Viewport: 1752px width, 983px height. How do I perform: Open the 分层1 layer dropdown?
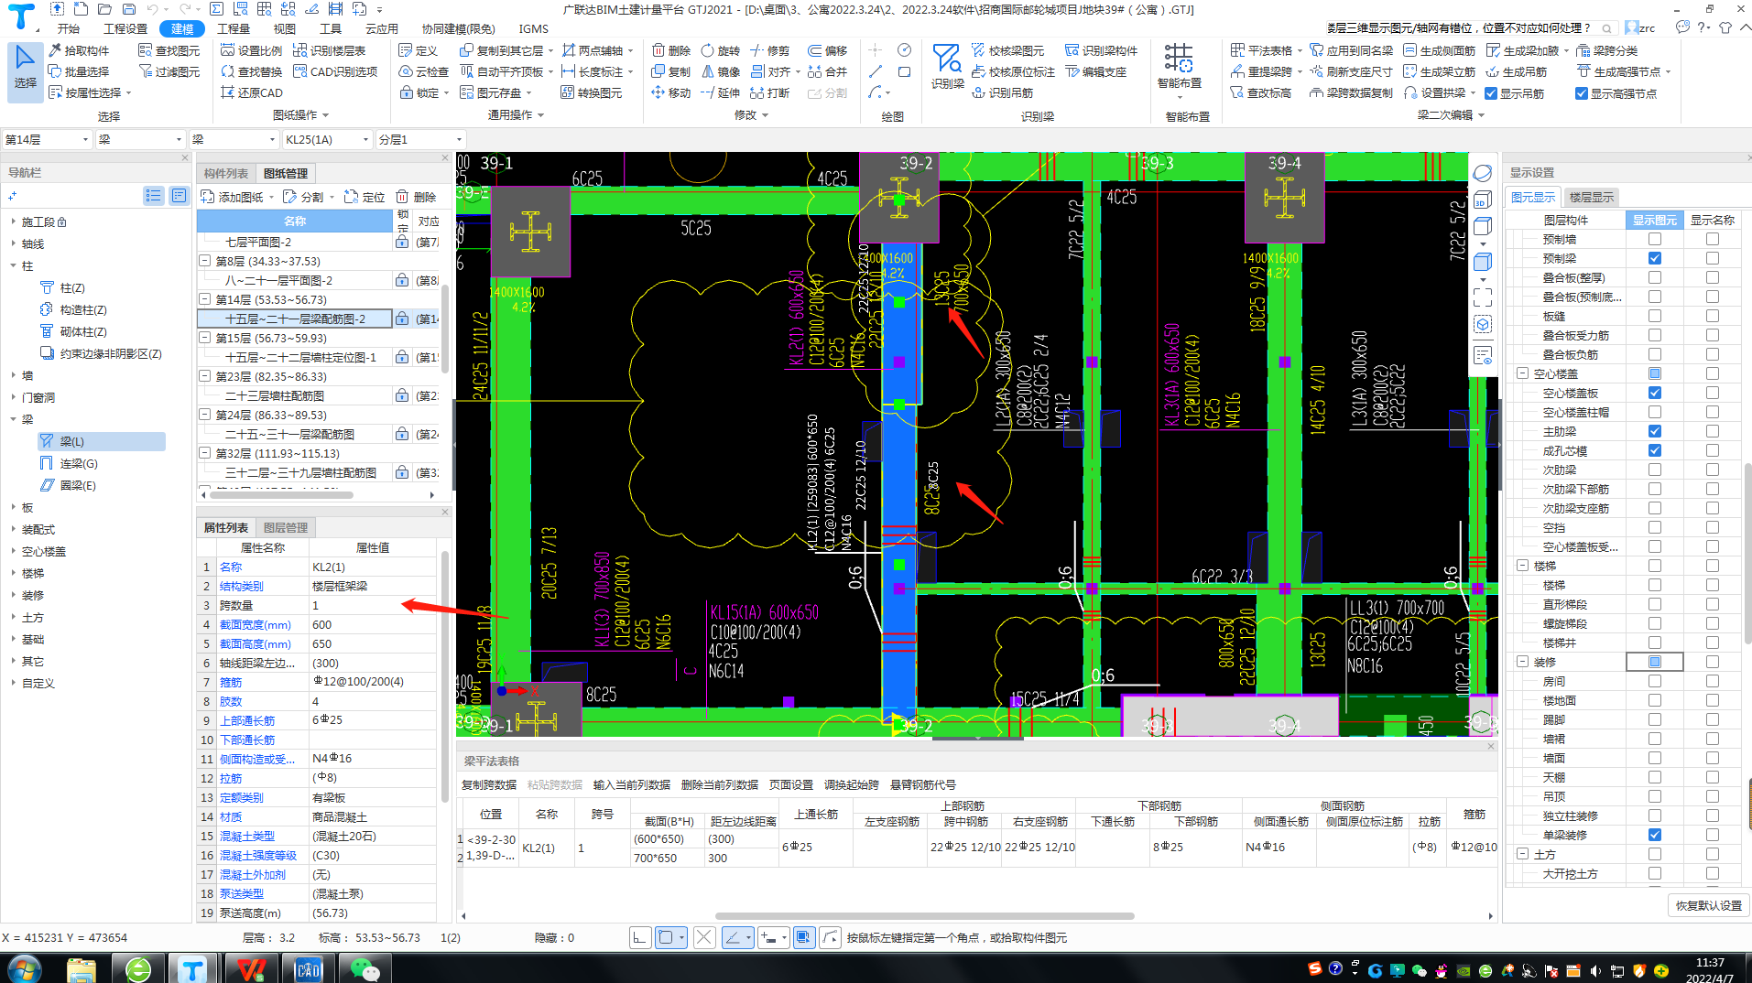[420, 139]
